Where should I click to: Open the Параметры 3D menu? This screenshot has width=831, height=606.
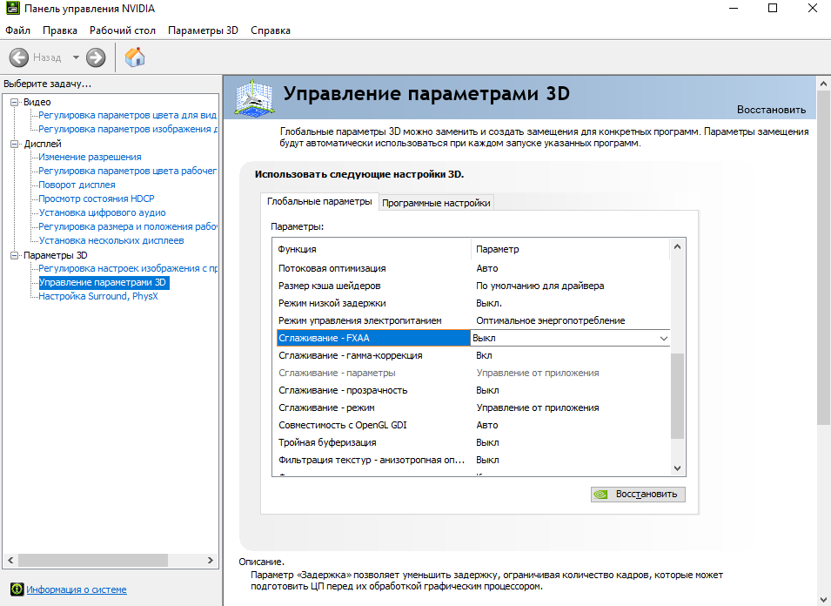click(203, 30)
